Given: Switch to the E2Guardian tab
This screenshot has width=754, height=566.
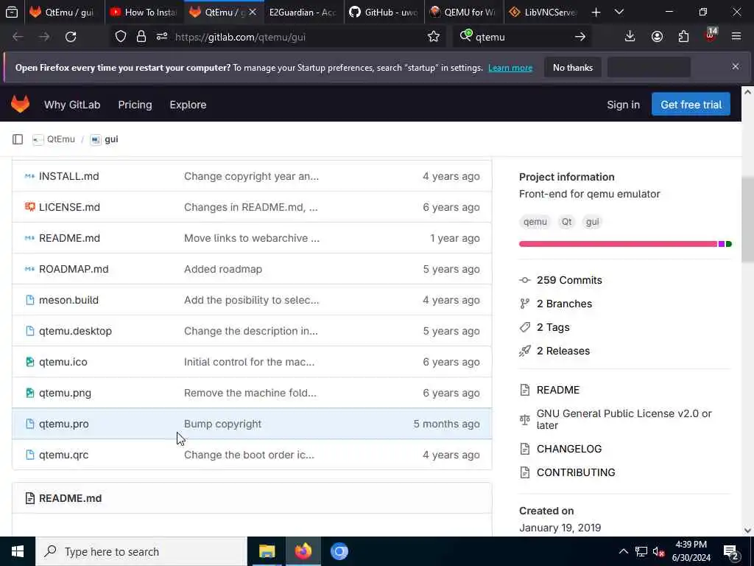Looking at the screenshot, I should 303,12.
